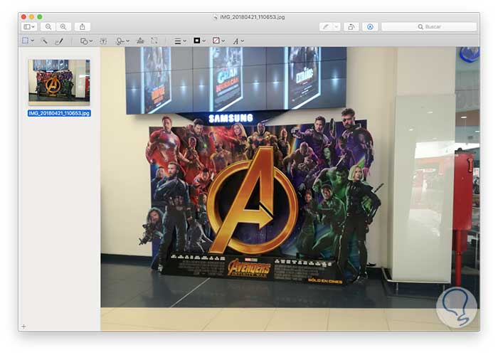
Task: Select the Avengers photo thumbnail in sidebar
Action: [x=59, y=82]
